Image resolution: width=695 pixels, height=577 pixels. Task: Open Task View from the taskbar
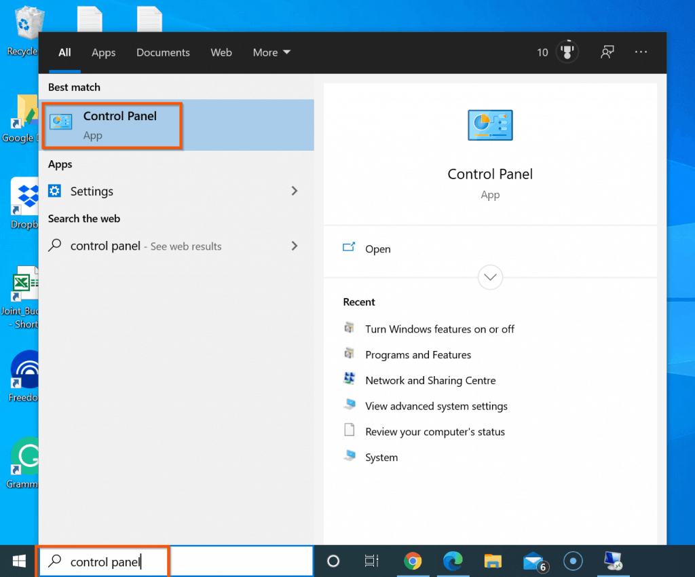(371, 561)
